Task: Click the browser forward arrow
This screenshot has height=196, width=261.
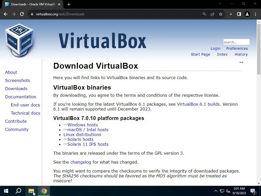Action: point(14,14)
